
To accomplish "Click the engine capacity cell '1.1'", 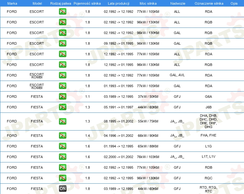I will click(x=87, y=97).
